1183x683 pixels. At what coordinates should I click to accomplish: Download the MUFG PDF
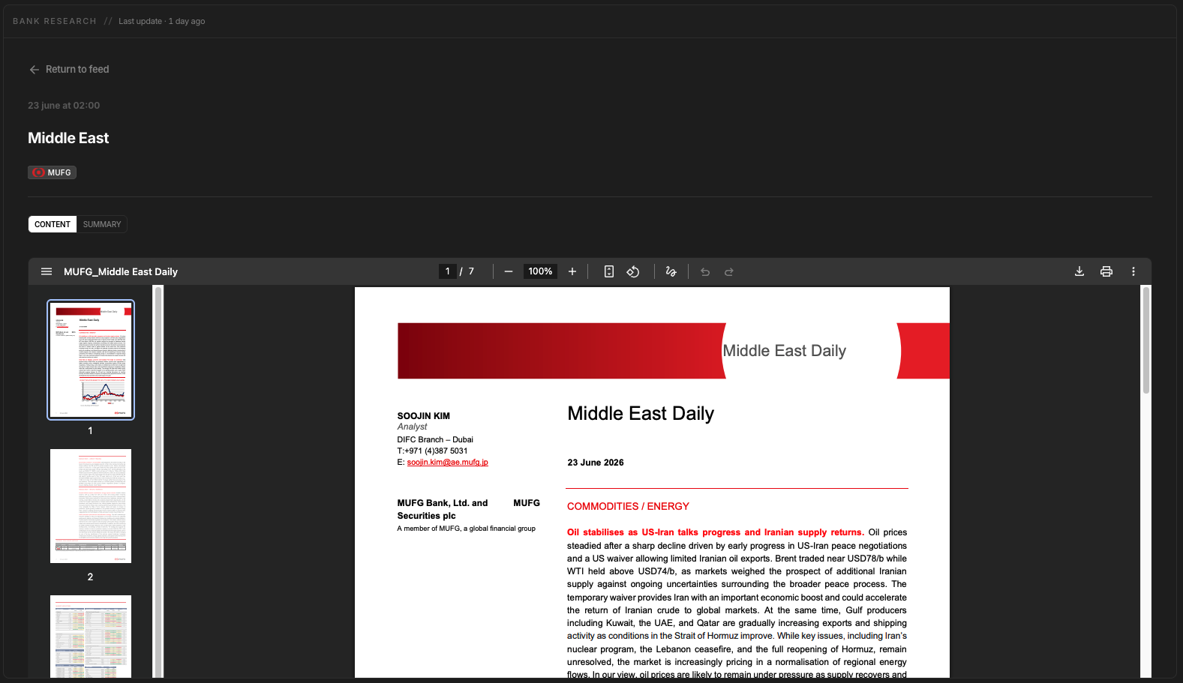click(1079, 271)
